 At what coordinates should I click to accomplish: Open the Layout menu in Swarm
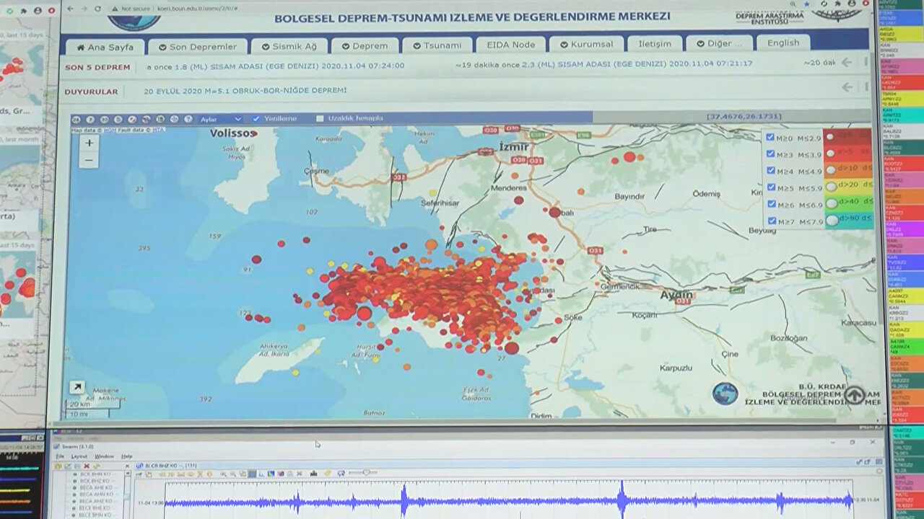click(x=79, y=456)
